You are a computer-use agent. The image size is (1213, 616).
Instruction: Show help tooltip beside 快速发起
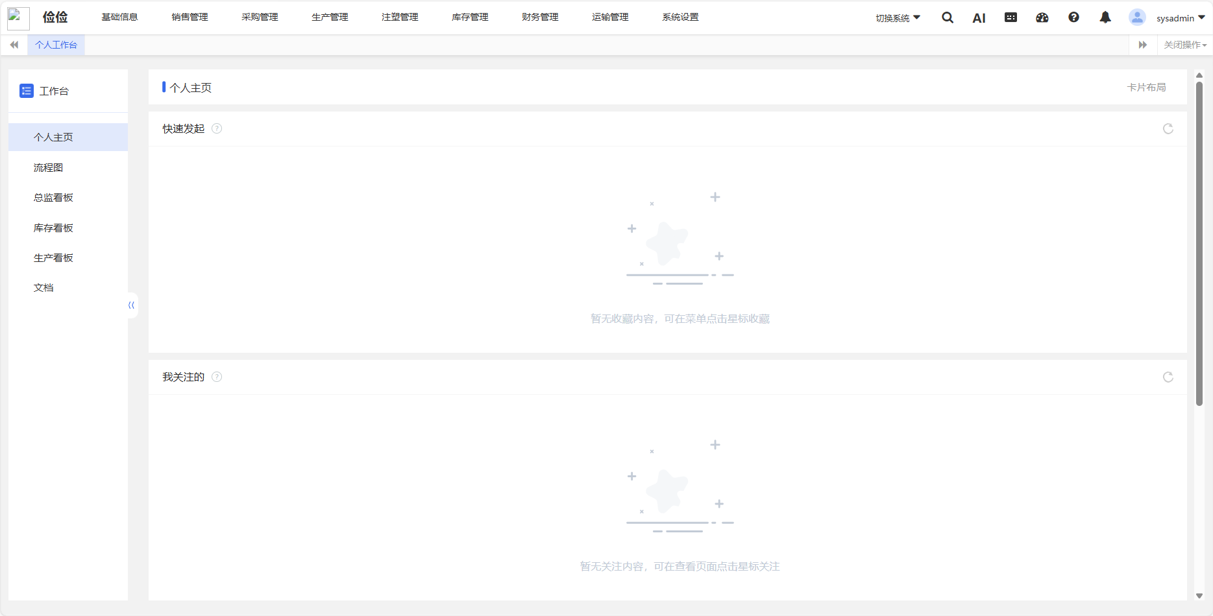pos(217,128)
